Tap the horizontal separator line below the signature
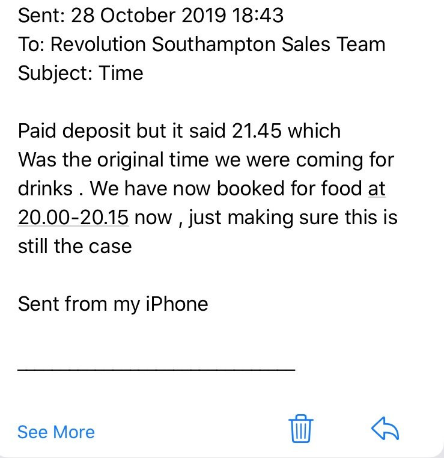 [156, 370]
